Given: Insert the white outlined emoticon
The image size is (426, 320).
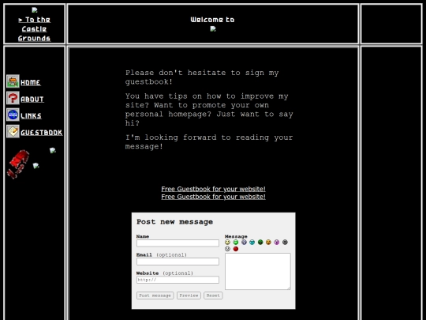Looking at the screenshot, I should click(x=227, y=249).
